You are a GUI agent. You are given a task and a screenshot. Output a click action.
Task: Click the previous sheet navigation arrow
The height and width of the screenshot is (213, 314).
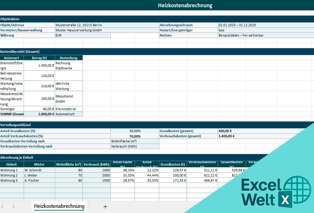coord(3,207)
